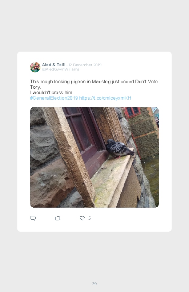The height and width of the screenshot is (292, 189).
Task: Click the red-framed window in the photo
Action: (x=133, y=112)
